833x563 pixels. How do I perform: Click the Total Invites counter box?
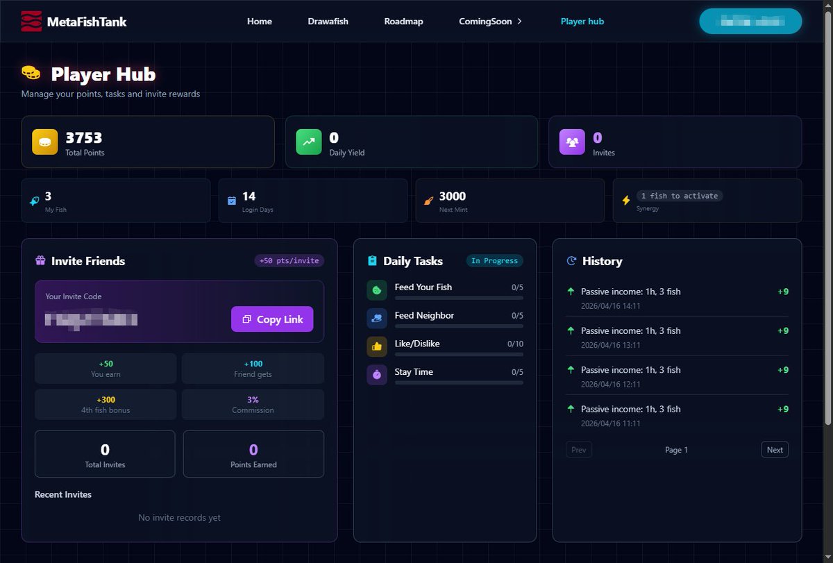click(105, 454)
